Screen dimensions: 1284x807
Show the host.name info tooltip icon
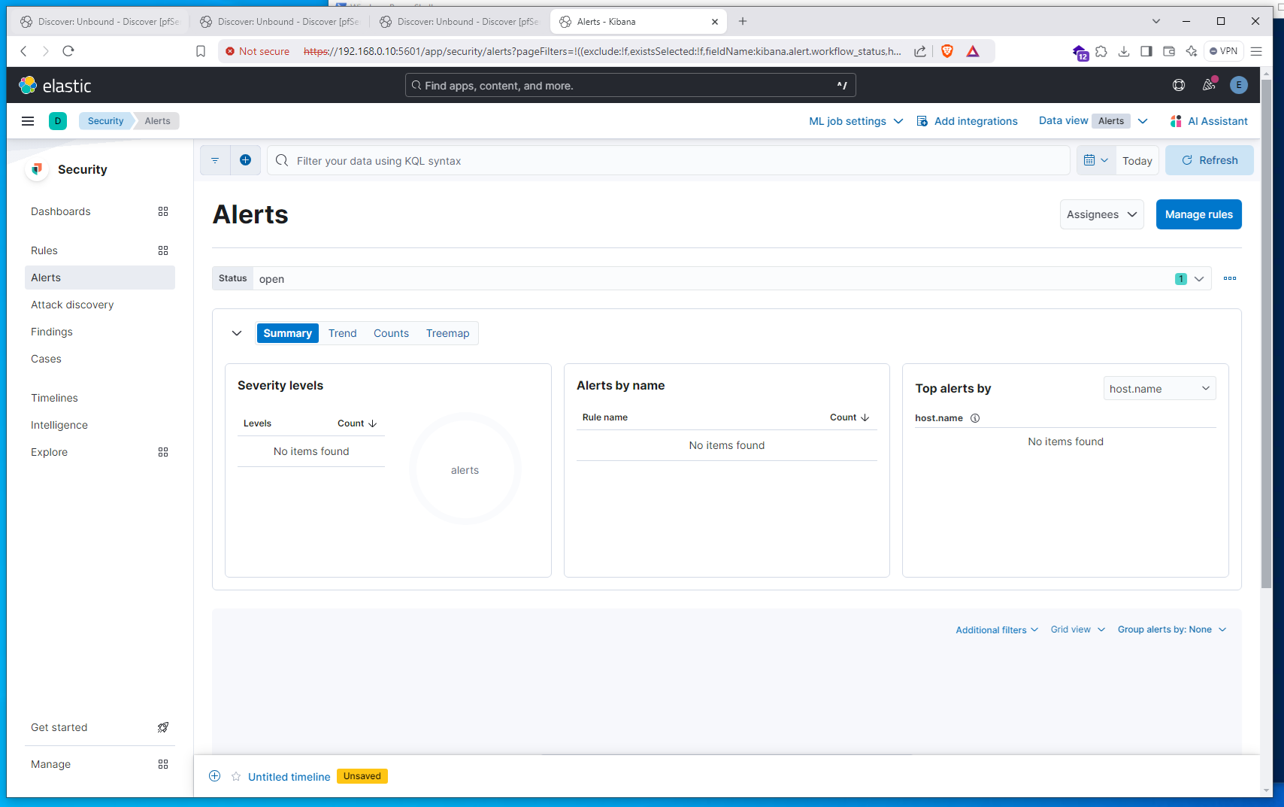coord(975,418)
